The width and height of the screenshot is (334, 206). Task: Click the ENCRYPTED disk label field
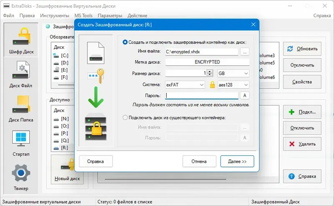207,62
